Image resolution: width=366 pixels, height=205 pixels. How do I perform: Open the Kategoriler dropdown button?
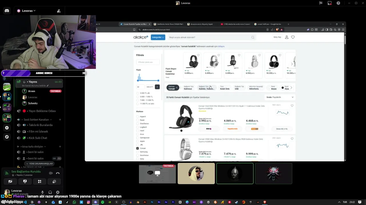pos(158,37)
